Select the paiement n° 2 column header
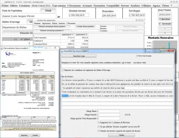This screenshot has height=138, width=179. click(x=81, y=35)
